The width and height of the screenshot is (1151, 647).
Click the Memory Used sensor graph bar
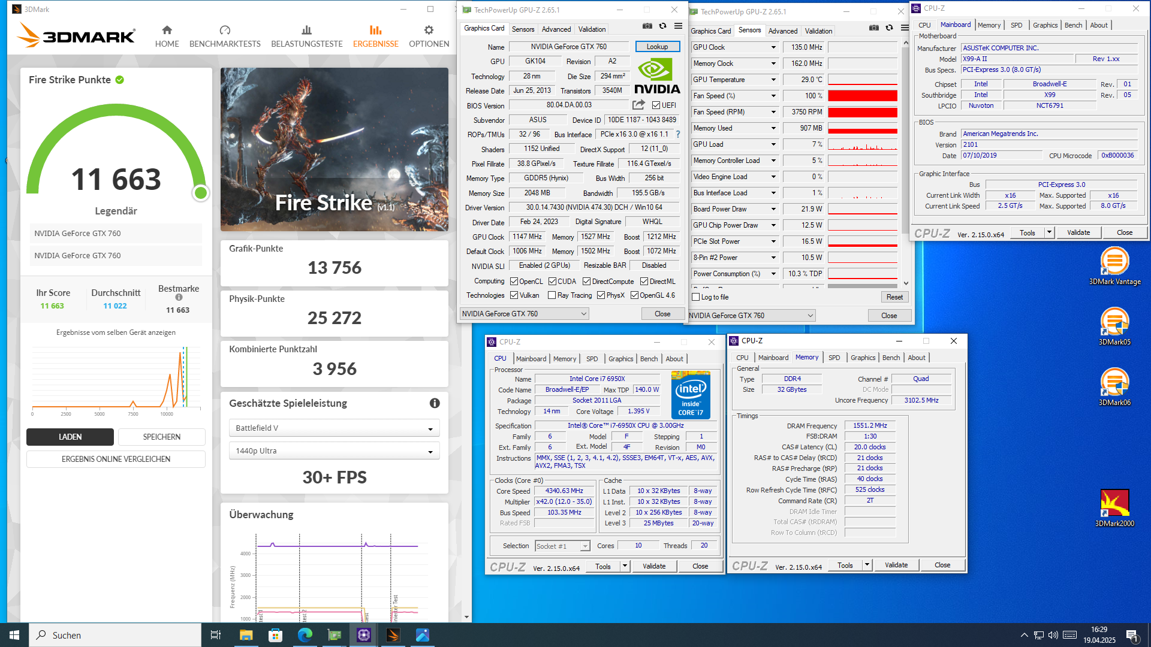tap(863, 128)
